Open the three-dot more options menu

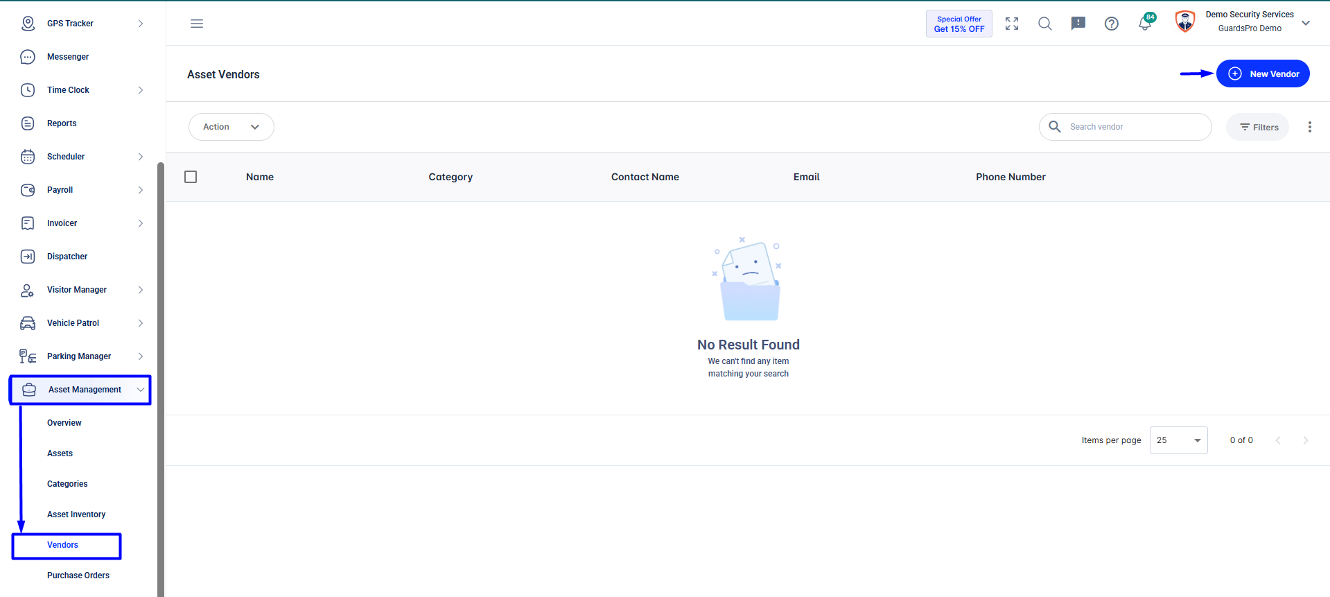[1310, 127]
